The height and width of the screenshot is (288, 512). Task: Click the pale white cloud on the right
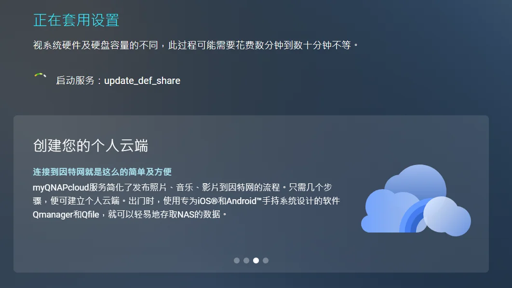pos(447,217)
